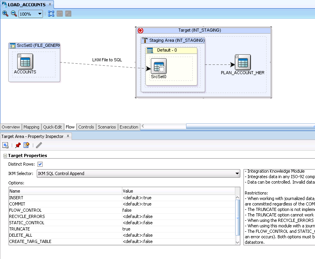Open the zoom level dropdown
Viewport: 315px width, 259px height.
40,14
